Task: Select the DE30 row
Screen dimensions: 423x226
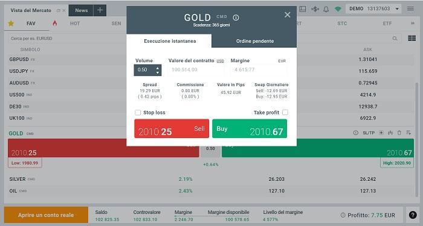Action: point(211,107)
